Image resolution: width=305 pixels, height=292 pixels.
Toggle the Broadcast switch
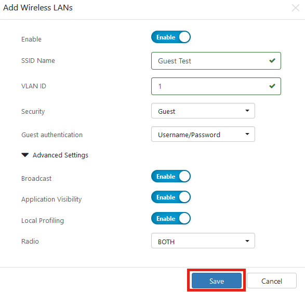pyautogui.click(x=171, y=176)
